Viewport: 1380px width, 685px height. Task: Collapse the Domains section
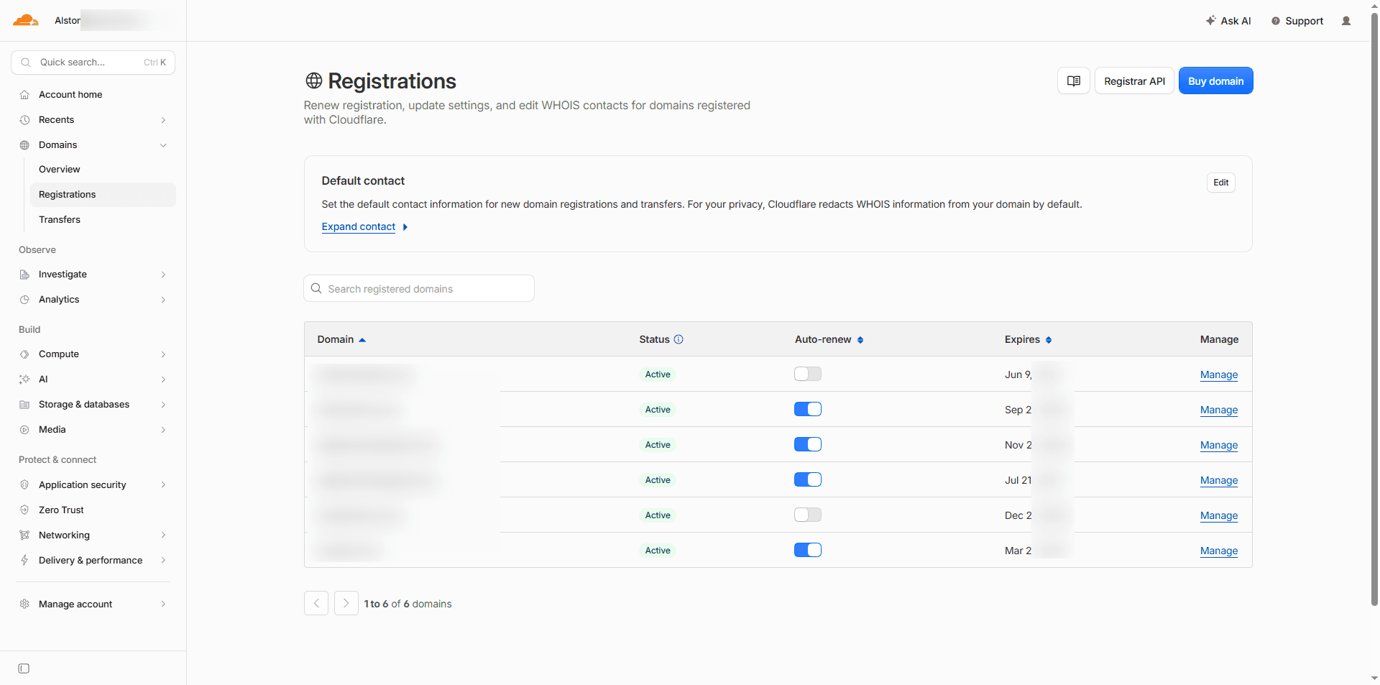click(93, 145)
